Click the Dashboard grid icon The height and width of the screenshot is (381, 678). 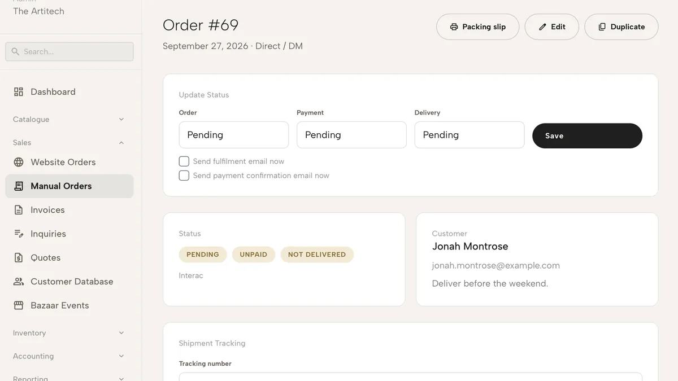tap(19, 92)
